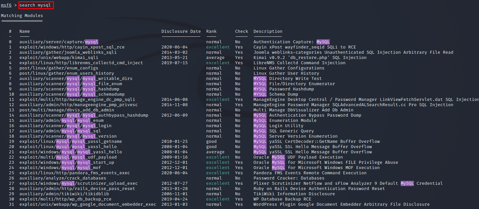Image resolution: width=479 pixels, height=209 pixels.
Task: Select auxiliary/scanner/mysql/mysql_login module name
Action: pyautogui.click(x=65, y=126)
